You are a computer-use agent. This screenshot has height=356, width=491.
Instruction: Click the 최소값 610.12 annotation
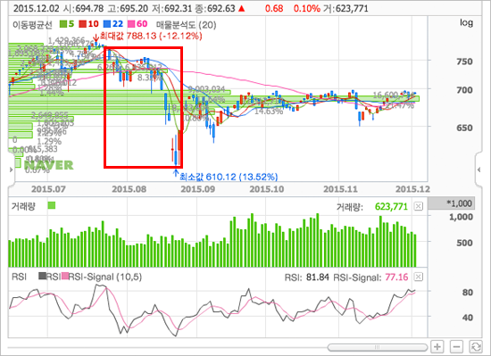(x=229, y=177)
